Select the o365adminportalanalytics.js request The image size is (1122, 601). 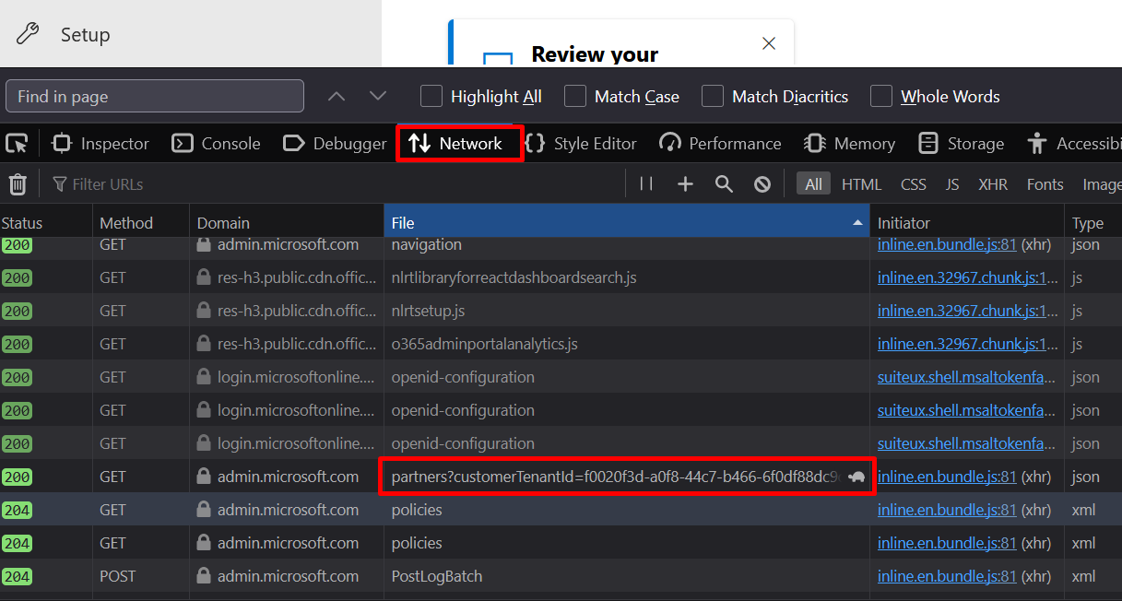coord(561,344)
